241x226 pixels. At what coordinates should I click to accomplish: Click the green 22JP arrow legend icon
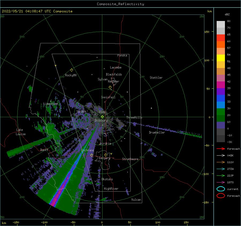(x=221, y=175)
